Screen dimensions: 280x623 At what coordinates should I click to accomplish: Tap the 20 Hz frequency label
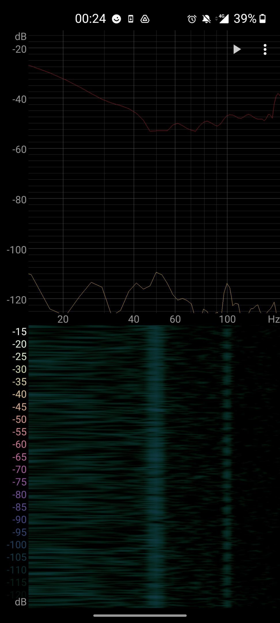pos(63,319)
